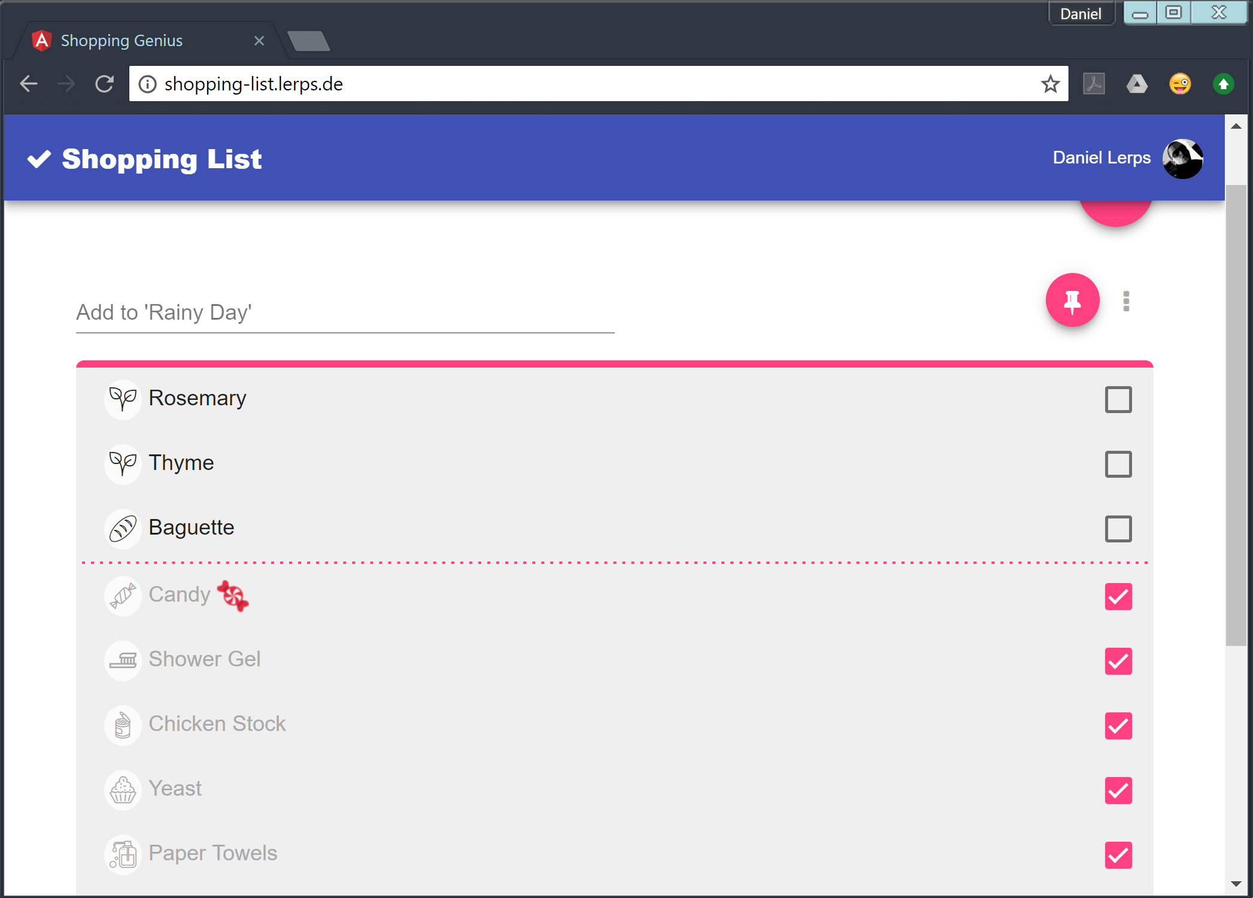This screenshot has height=898, width=1253.
Task: Click the bread icon beside Baguette
Action: (x=123, y=528)
